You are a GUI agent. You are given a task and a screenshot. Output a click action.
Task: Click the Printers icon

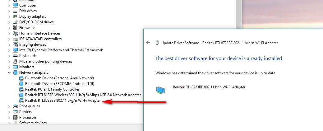tap(15, 112)
